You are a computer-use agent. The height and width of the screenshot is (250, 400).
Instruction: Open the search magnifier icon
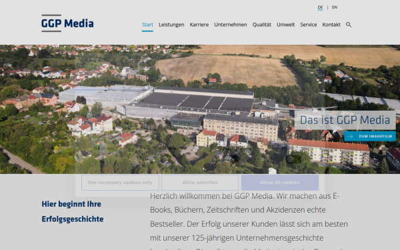click(x=349, y=25)
